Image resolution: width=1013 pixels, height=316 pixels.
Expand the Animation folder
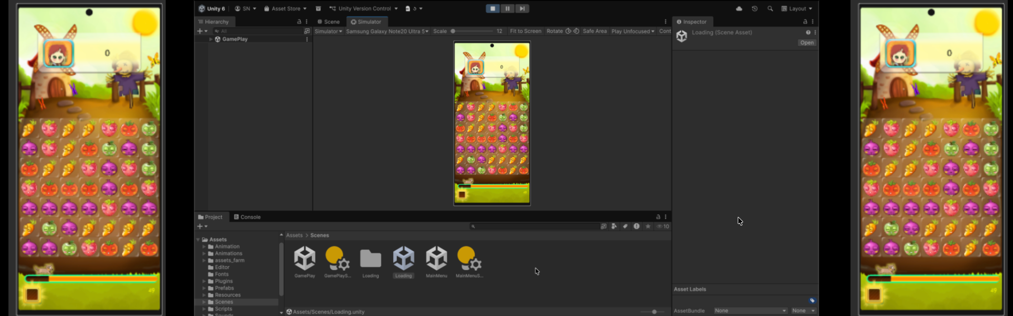point(204,246)
